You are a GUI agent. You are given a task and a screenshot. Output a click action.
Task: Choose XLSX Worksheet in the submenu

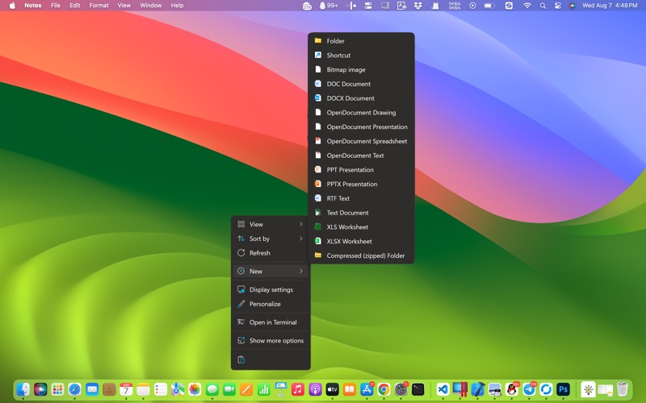(x=349, y=241)
